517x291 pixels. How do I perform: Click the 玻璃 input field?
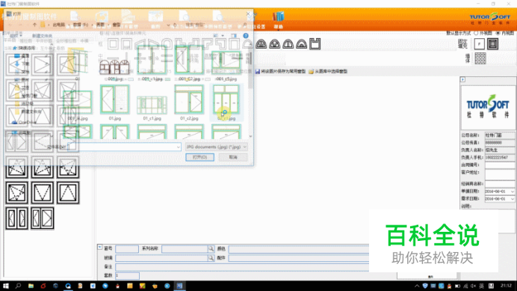coord(161,257)
